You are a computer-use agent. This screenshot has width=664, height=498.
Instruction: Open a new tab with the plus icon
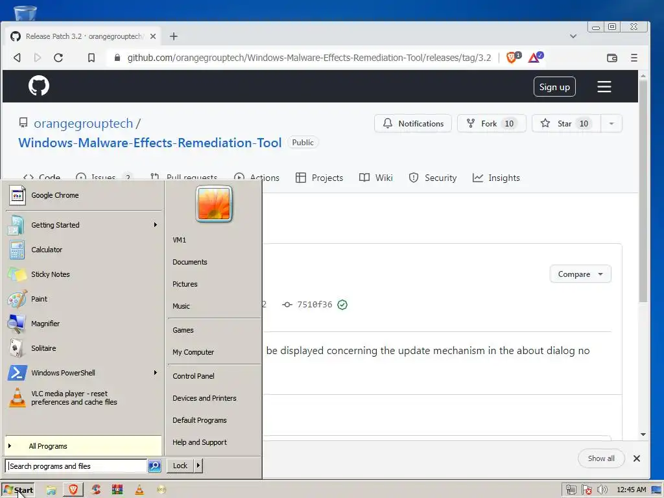pyautogui.click(x=174, y=36)
